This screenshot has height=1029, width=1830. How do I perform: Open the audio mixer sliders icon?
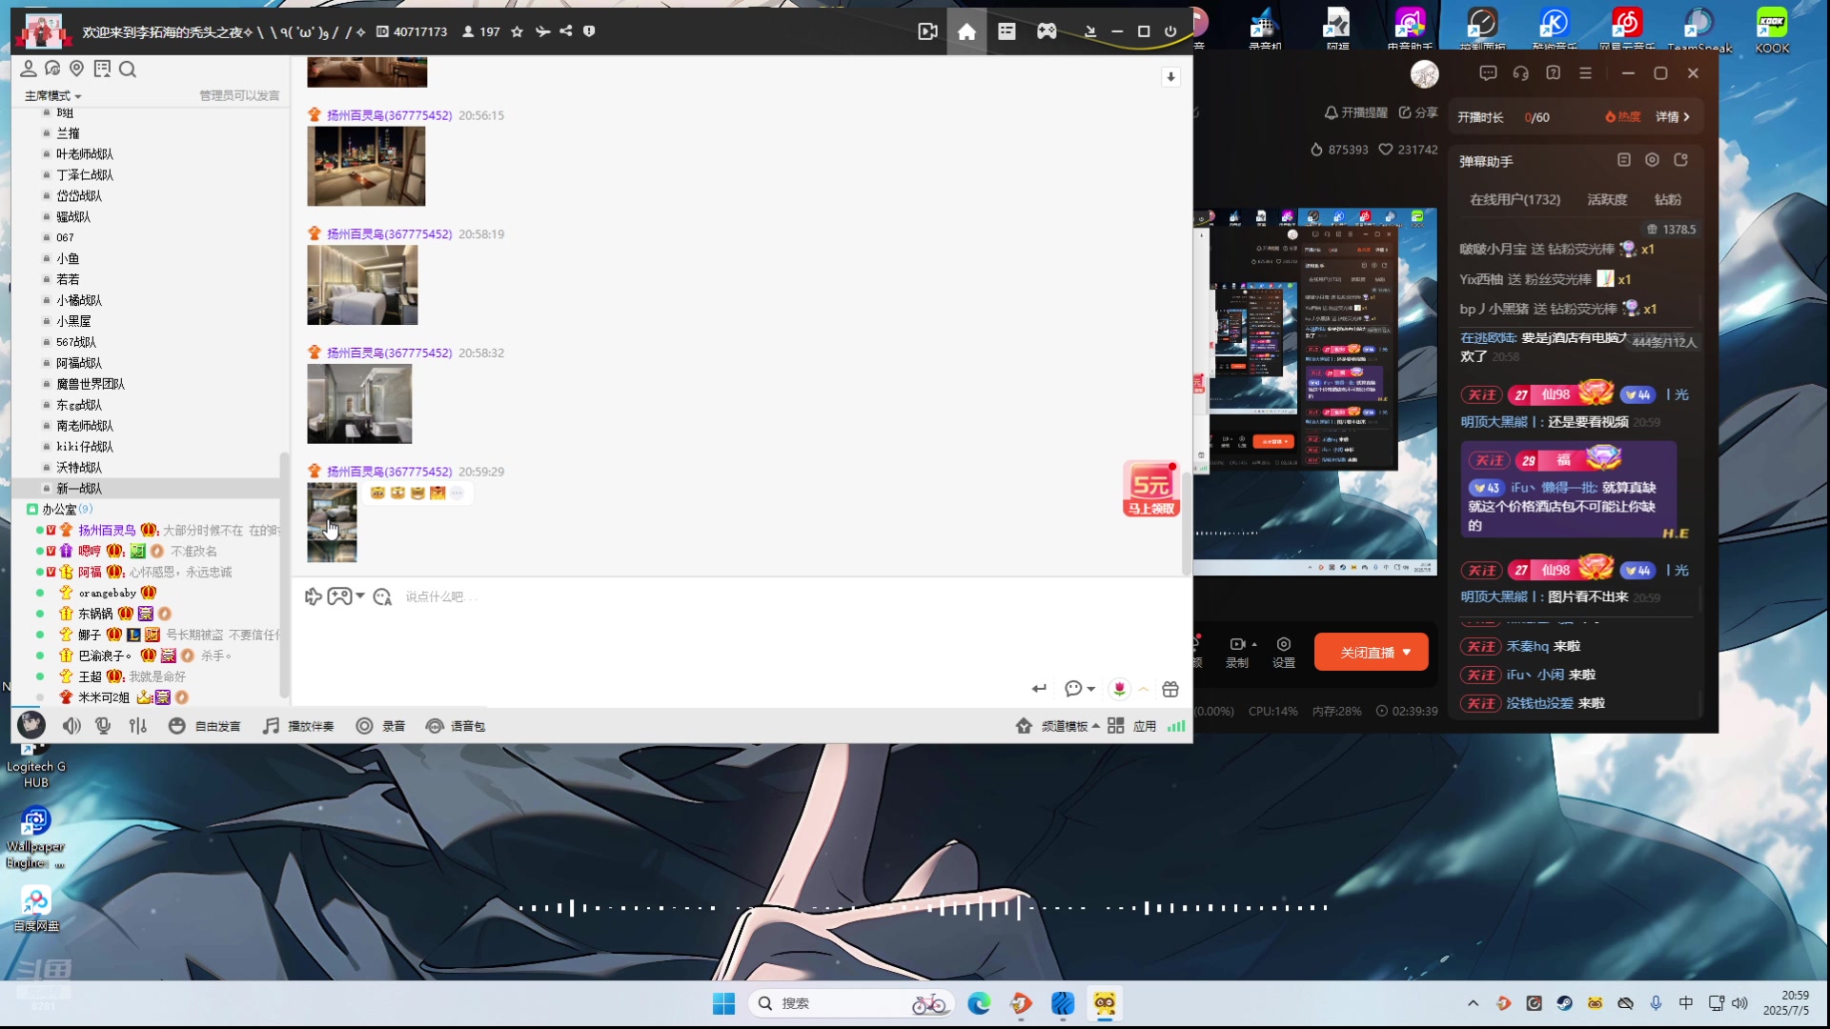coord(138,726)
